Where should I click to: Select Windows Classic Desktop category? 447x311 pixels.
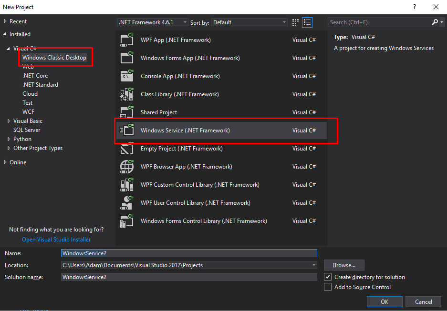54,58
